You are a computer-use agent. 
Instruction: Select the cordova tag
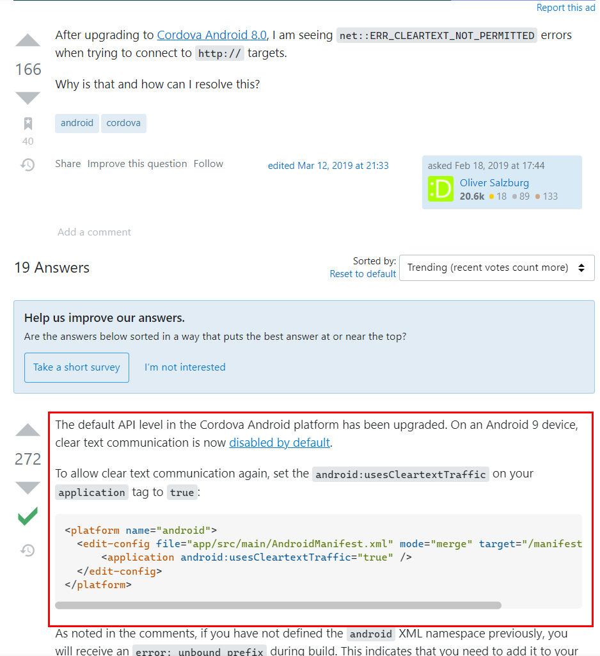pos(123,123)
